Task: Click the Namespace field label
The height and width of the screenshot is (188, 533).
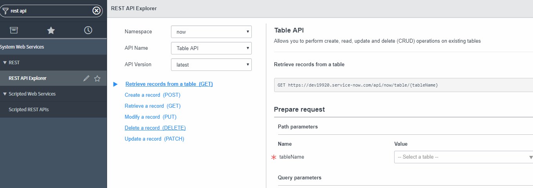Action: 138,31
